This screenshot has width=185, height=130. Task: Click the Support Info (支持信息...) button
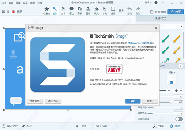click(x=35, y=101)
